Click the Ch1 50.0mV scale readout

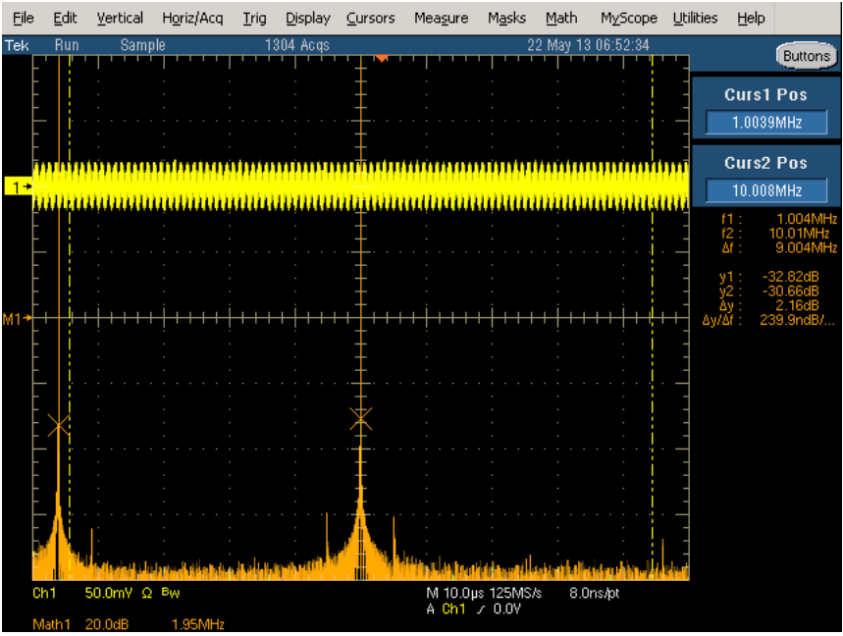(82, 593)
